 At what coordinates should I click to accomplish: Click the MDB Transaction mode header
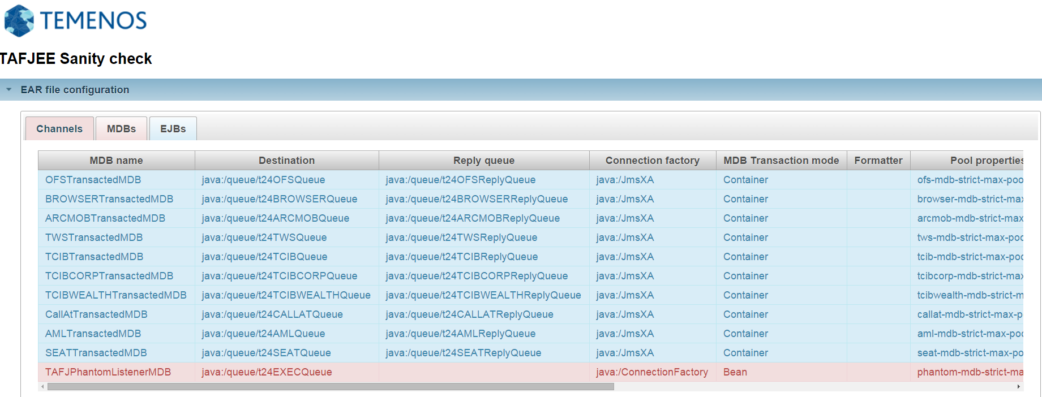(x=781, y=161)
